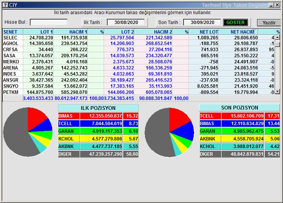Click blue TCELL swatch in ILK POZISYON
283x203 pixels.
click(69, 124)
